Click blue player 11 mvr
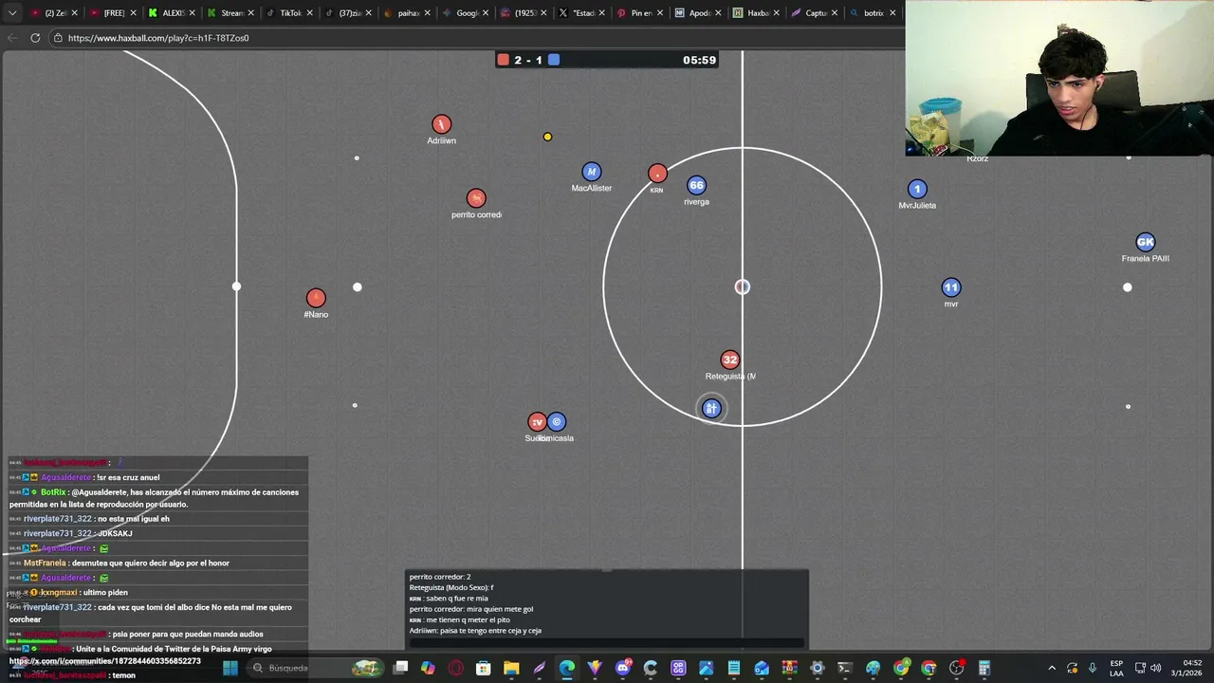 (x=951, y=287)
